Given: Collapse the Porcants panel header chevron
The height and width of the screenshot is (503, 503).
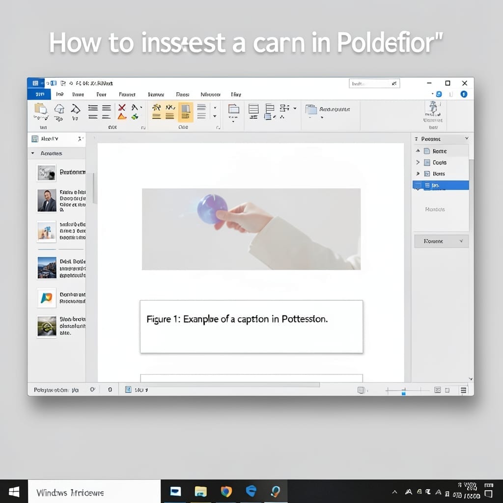Looking at the screenshot, I should [467, 138].
